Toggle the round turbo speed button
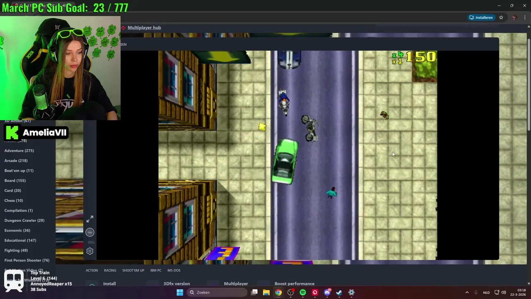The image size is (531, 299). tap(90, 233)
